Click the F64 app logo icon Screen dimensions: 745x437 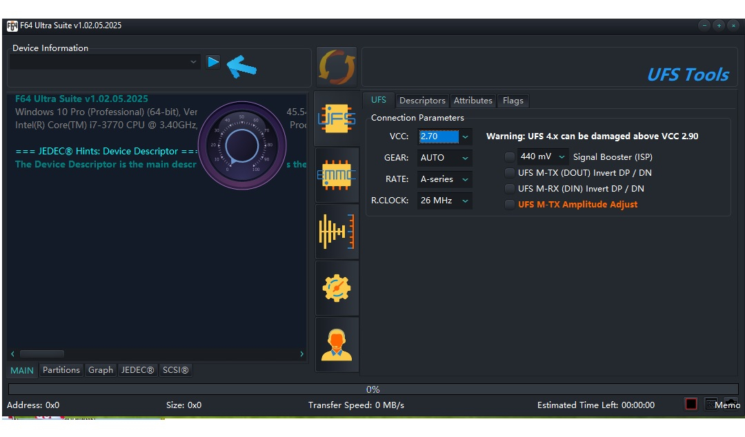click(12, 26)
